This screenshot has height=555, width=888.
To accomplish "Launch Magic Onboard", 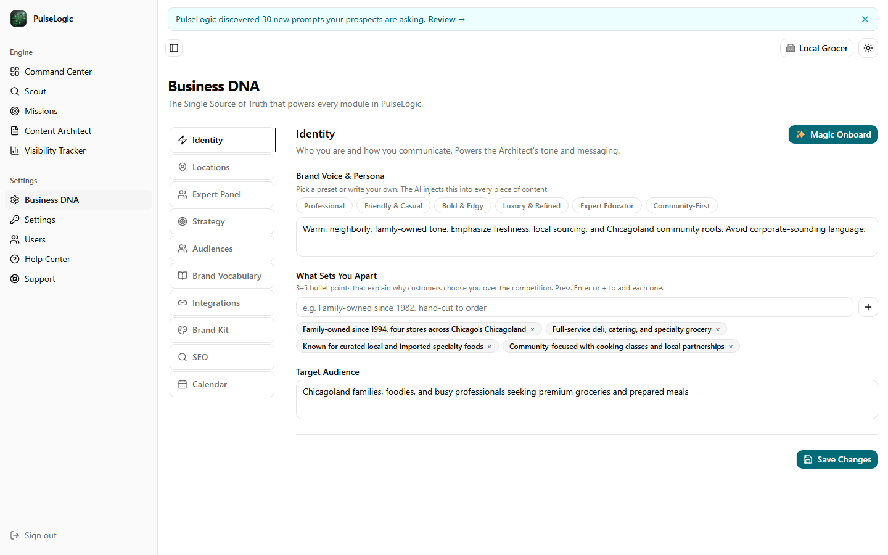I will pos(832,134).
